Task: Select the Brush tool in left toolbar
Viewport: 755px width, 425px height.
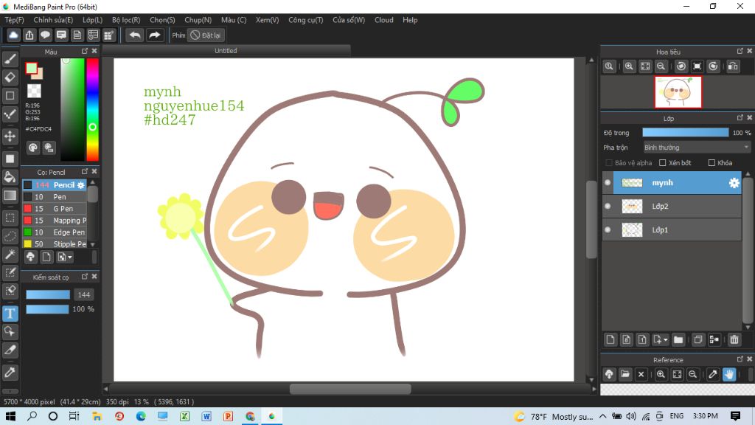Action: pos(10,59)
